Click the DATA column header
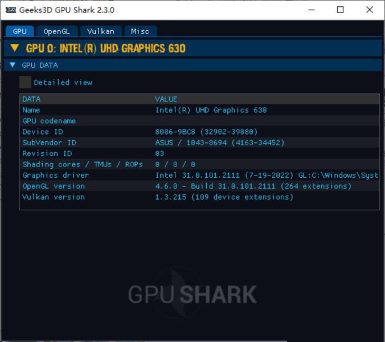385x342 pixels. click(31, 99)
